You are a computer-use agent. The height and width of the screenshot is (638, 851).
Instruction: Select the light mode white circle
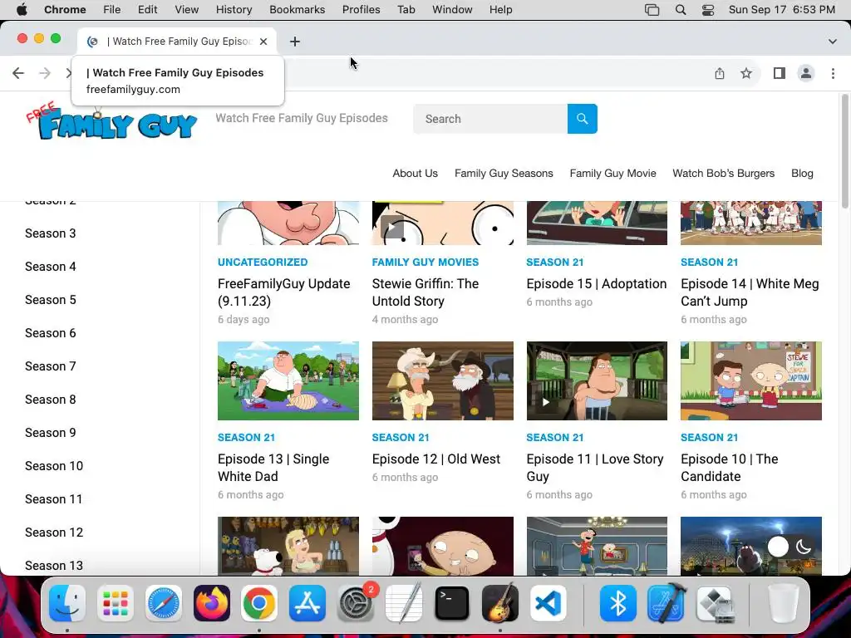(778, 547)
